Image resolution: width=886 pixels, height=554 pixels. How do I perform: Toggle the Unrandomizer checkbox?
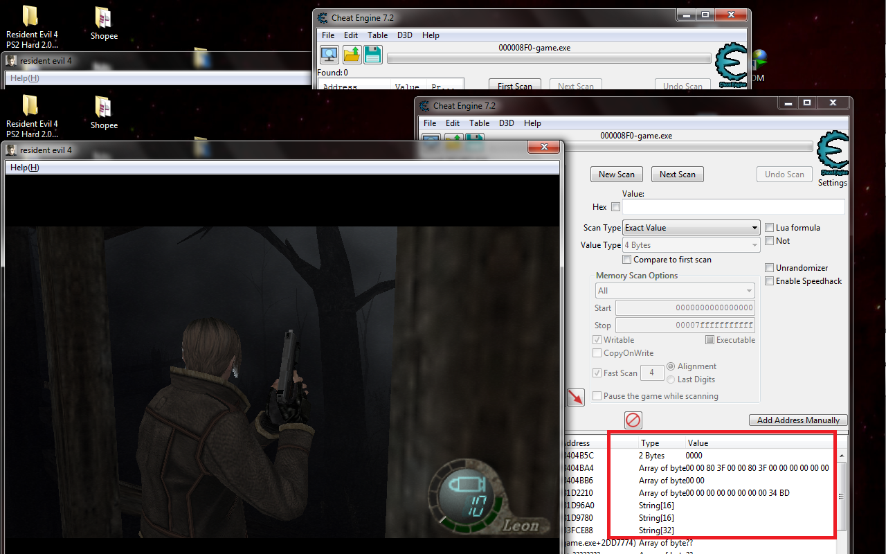(x=769, y=268)
